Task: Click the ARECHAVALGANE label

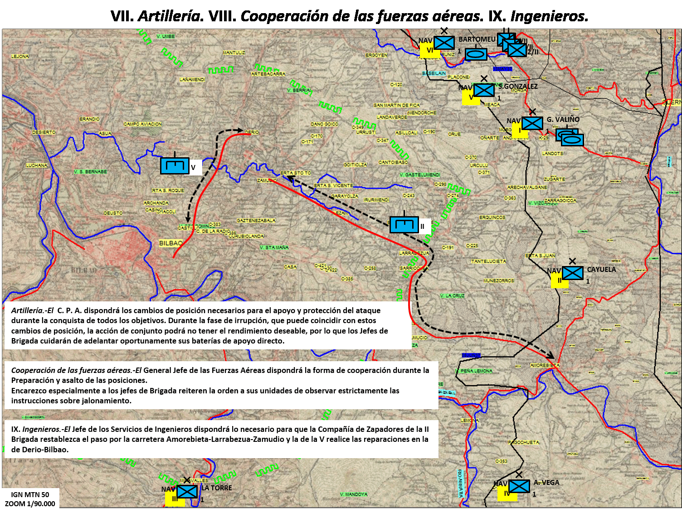Action: 527,187
